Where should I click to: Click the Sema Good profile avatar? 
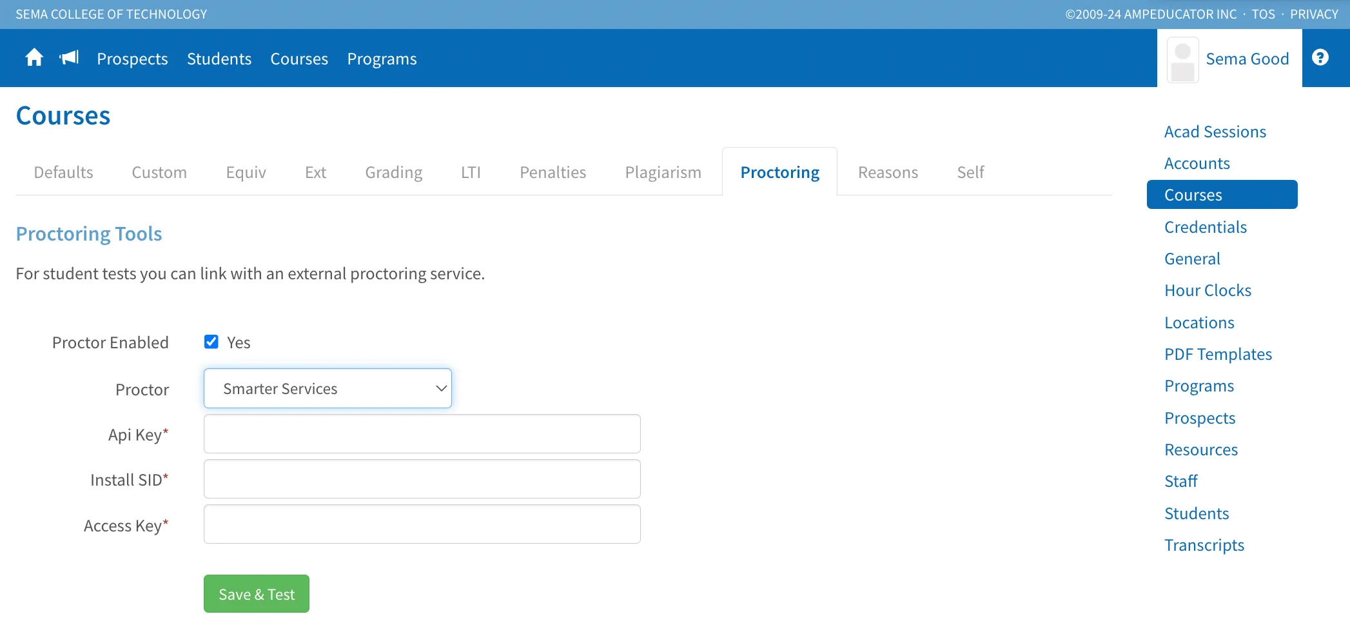click(x=1182, y=59)
